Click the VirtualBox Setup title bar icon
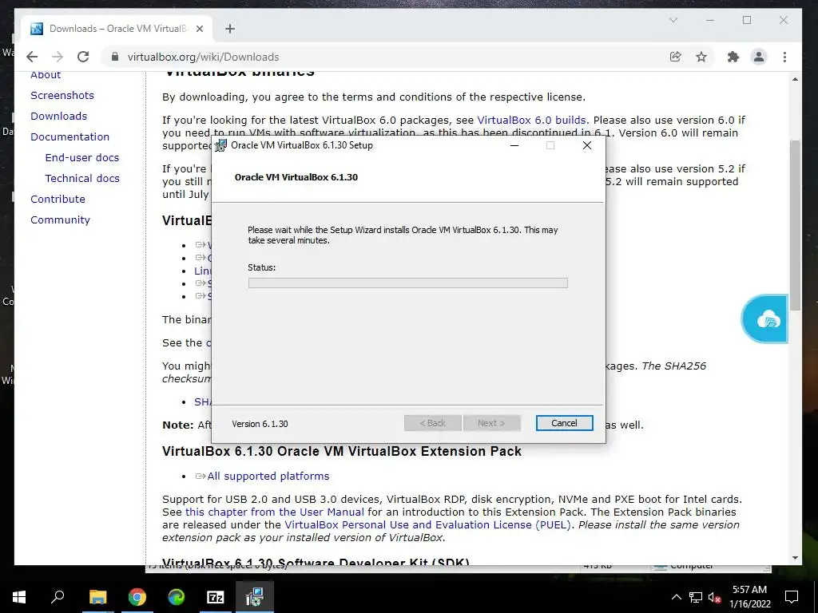This screenshot has height=613, width=818. (220, 145)
